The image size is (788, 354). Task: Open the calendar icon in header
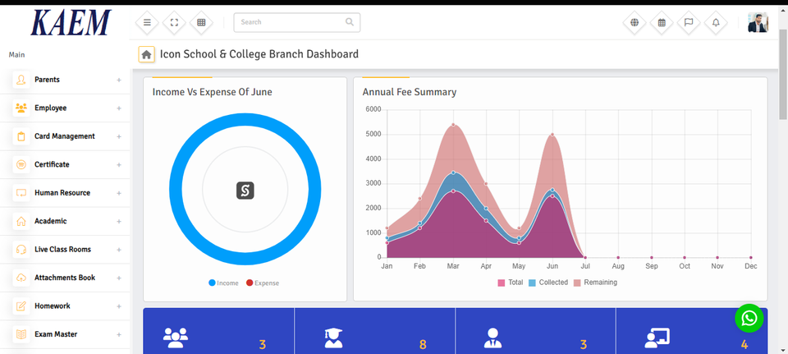point(662,22)
